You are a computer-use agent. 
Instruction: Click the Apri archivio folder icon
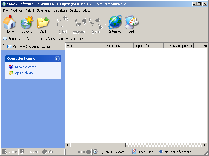coord(11,73)
